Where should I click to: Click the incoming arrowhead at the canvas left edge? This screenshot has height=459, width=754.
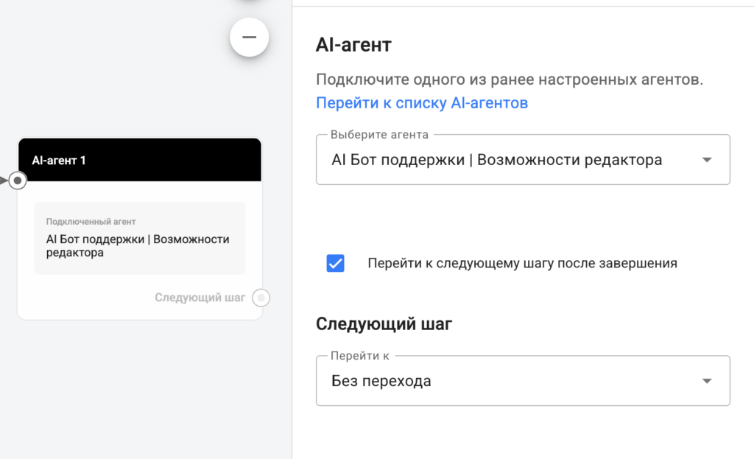click(4, 180)
